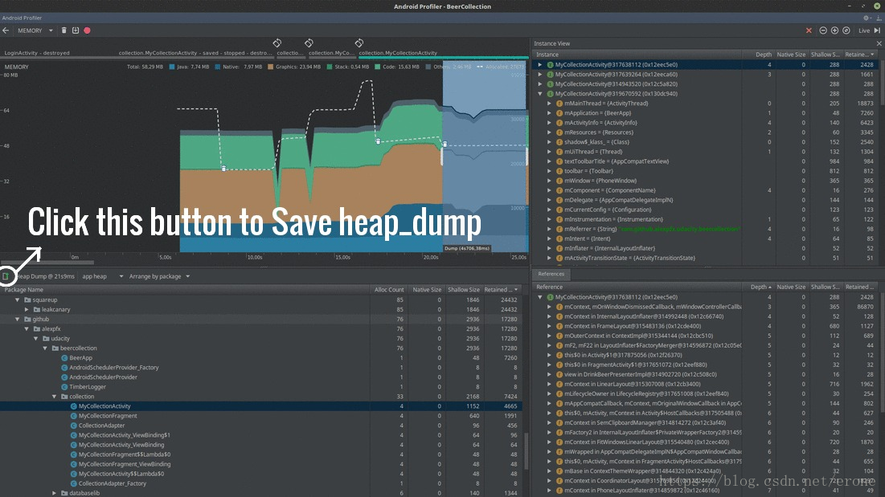
Task: Click the reset zoom icon
Action: (x=846, y=31)
